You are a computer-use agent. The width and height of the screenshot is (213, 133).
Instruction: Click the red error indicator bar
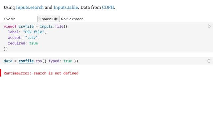click(x=1, y=73)
